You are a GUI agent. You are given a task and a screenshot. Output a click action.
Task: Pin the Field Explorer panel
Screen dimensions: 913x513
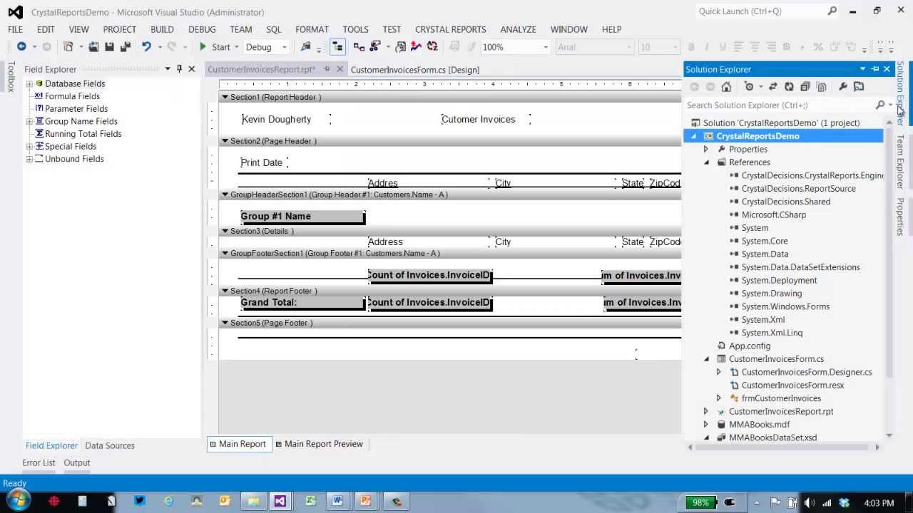179,69
